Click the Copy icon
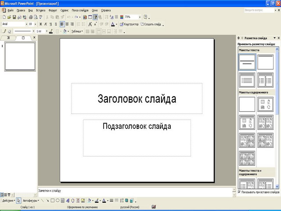281x211 pixels. click(52, 17)
